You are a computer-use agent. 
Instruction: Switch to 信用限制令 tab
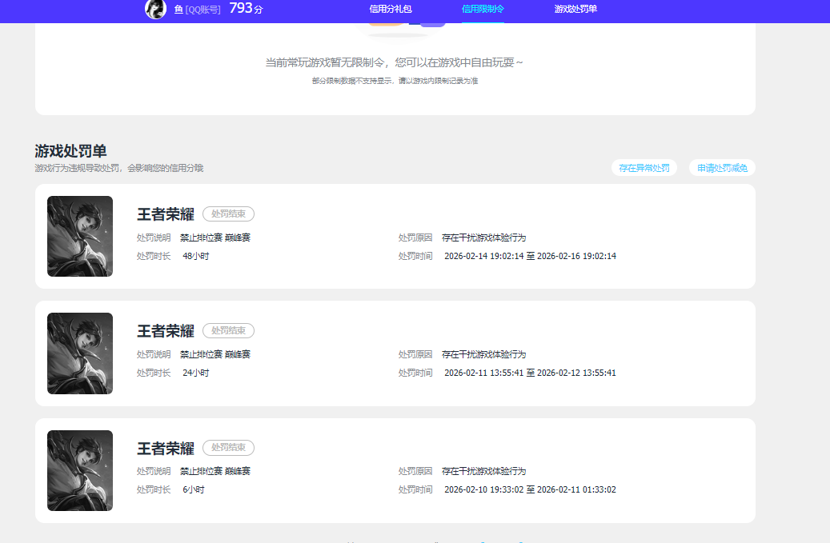point(483,9)
